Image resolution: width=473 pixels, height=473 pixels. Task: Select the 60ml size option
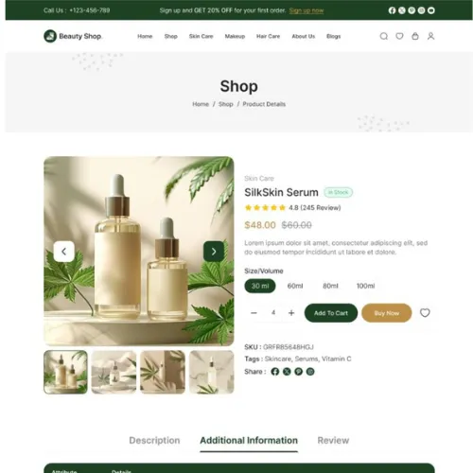pyautogui.click(x=295, y=286)
